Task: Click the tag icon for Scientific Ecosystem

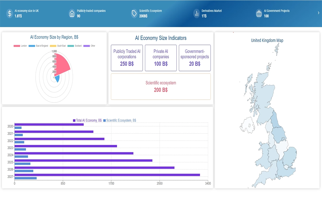Action: tap(134, 13)
